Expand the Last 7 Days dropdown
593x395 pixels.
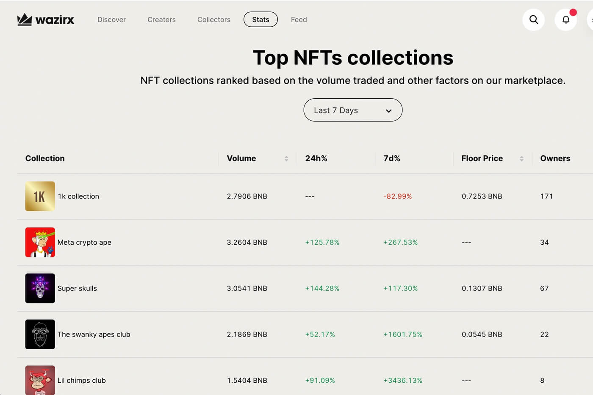coord(353,110)
